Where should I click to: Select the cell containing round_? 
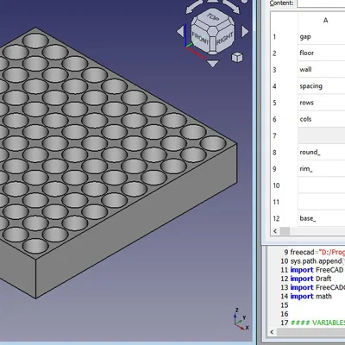tap(322, 152)
